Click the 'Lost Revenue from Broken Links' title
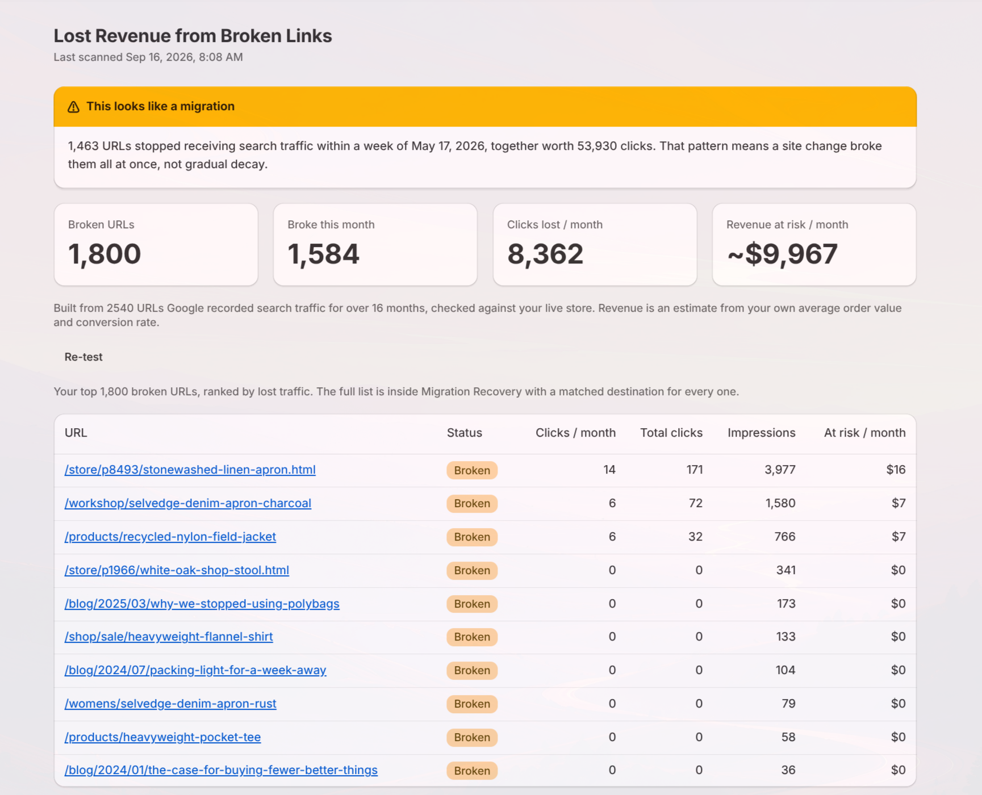Screen dimensions: 982x795 193,36
